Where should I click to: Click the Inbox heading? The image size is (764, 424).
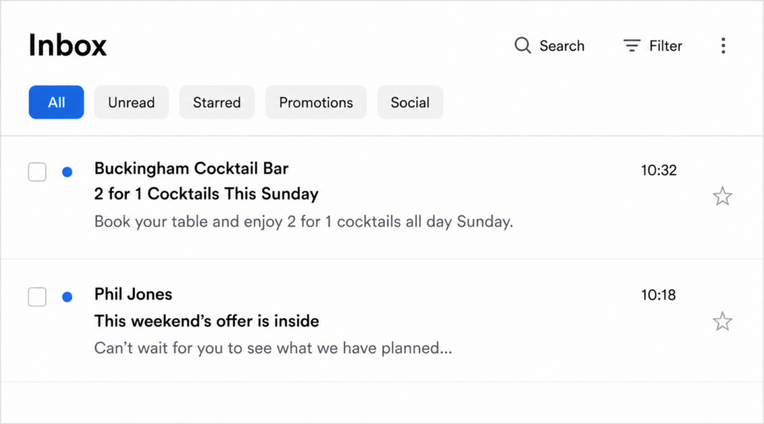(67, 45)
